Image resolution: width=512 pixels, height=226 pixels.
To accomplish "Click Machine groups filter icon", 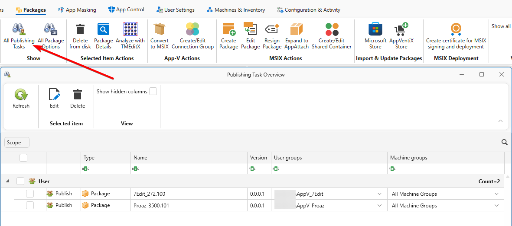I will click(392, 169).
